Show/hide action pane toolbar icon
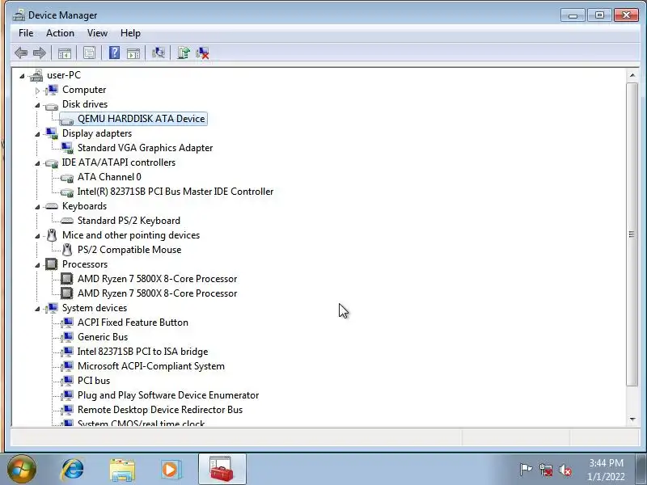 [x=133, y=53]
